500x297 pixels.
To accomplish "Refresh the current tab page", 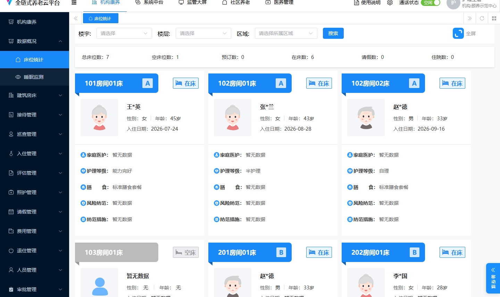I will pos(482,18).
